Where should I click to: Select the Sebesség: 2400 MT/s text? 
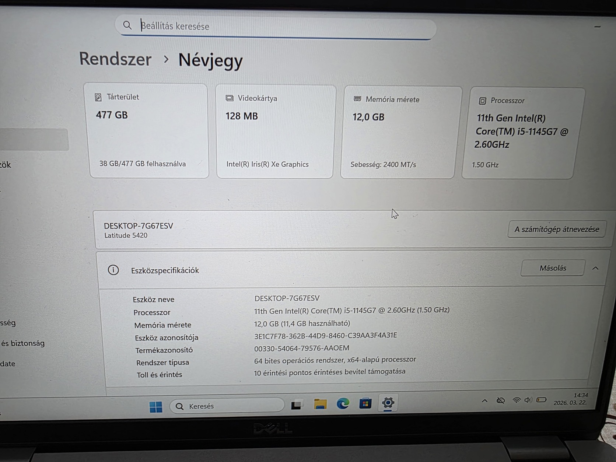[x=383, y=165]
